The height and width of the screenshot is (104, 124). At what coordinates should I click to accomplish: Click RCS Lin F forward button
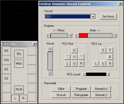pyautogui.click(x=110, y=50)
